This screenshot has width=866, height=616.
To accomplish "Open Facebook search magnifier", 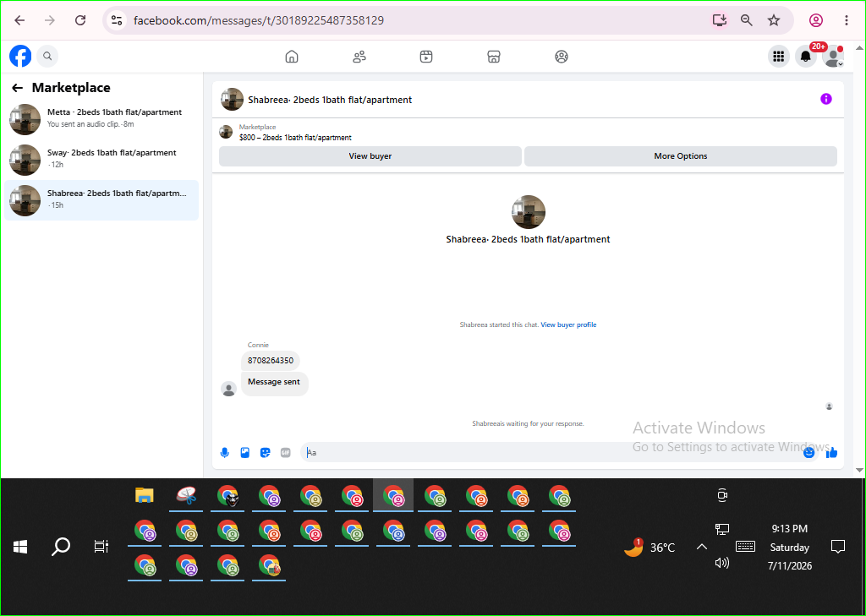I will [x=47, y=56].
